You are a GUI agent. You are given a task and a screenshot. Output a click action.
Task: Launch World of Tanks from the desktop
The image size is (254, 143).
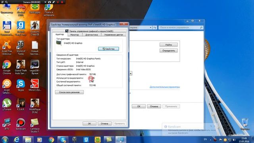click(21, 48)
